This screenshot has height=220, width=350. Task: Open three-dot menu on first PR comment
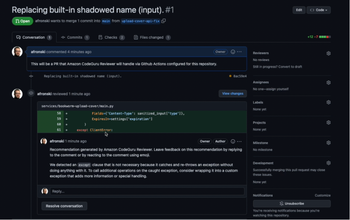(x=239, y=52)
